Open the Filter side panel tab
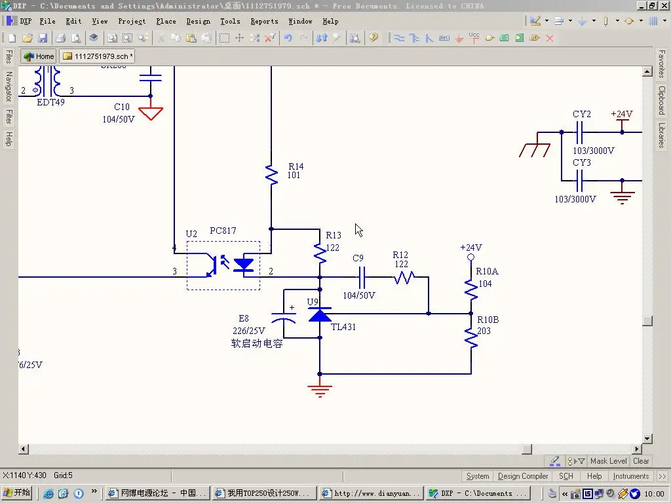Viewport: 671px width, 503px height. click(x=9, y=117)
